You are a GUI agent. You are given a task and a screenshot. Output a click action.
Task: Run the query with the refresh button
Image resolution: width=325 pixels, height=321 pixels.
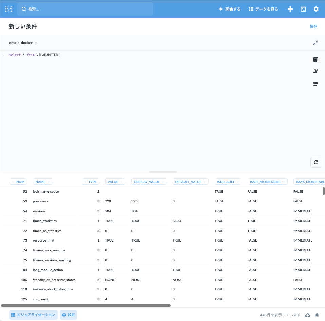(315, 162)
